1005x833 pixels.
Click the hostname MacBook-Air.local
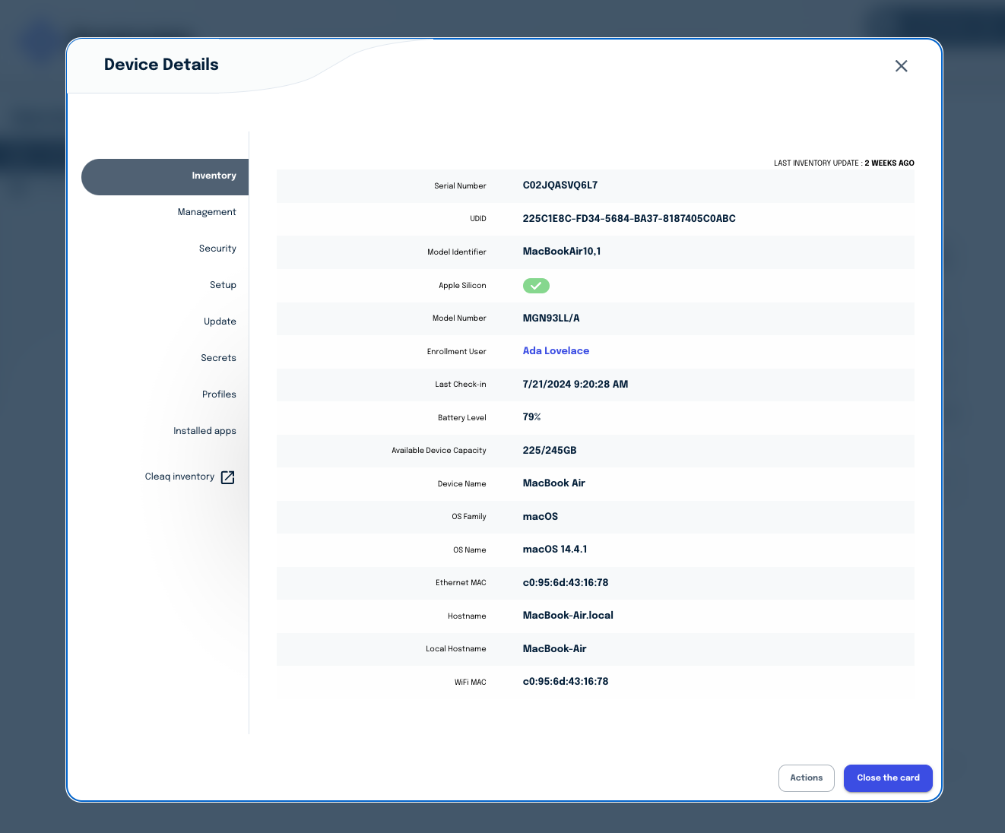point(568,616)
